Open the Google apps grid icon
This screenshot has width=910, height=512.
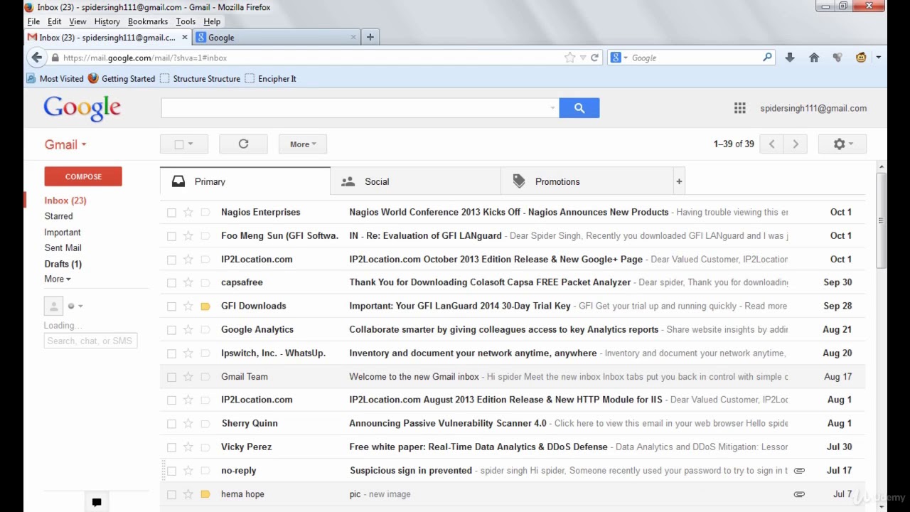(739, 108)
